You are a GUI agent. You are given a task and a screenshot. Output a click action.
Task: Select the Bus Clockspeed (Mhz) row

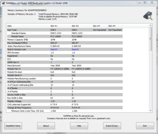pyautogui.click(x=64, y=43)
